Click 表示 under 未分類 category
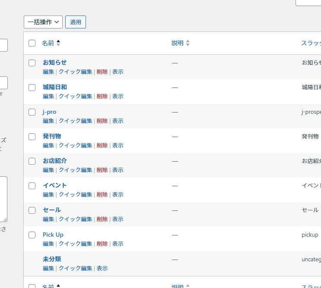Viewport: 321px width, 288px height. 102,269
